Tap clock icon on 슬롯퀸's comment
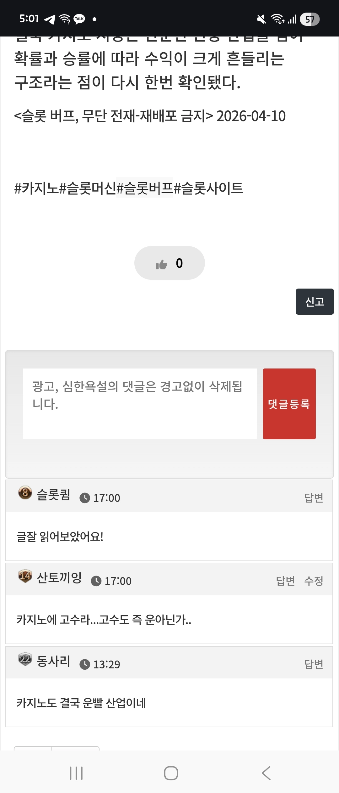The image size is (339, 793). (x=85, y=498)
